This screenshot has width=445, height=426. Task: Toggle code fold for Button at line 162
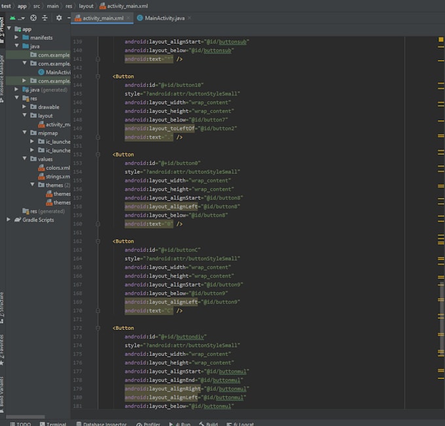coord(98,241)
